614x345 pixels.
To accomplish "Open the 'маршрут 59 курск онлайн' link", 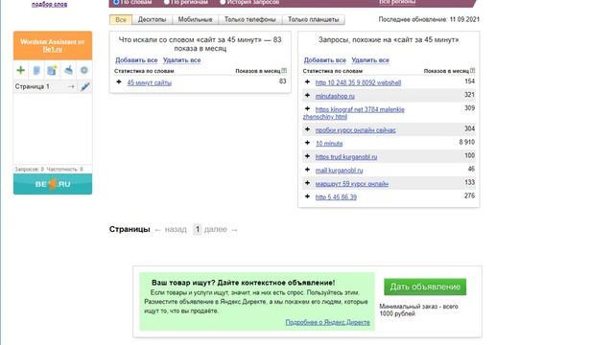I will click(352, 184).
